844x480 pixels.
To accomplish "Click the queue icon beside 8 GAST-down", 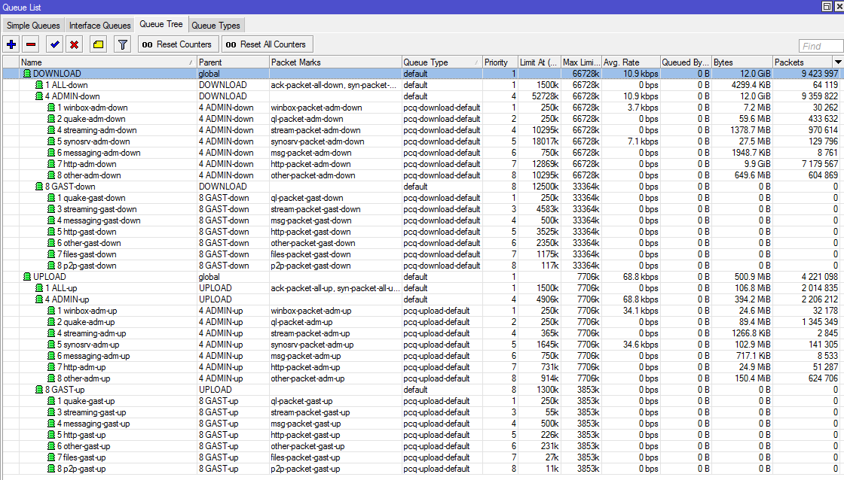I will pyautogui.click(x=38, y=186).
